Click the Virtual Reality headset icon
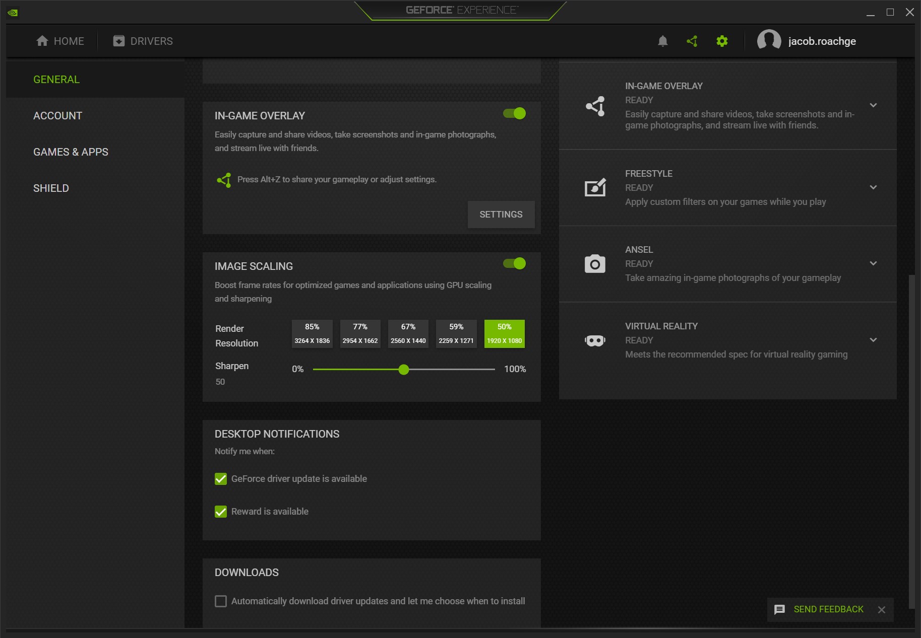Viewport: 921px width, 638px height. point(595,341)
